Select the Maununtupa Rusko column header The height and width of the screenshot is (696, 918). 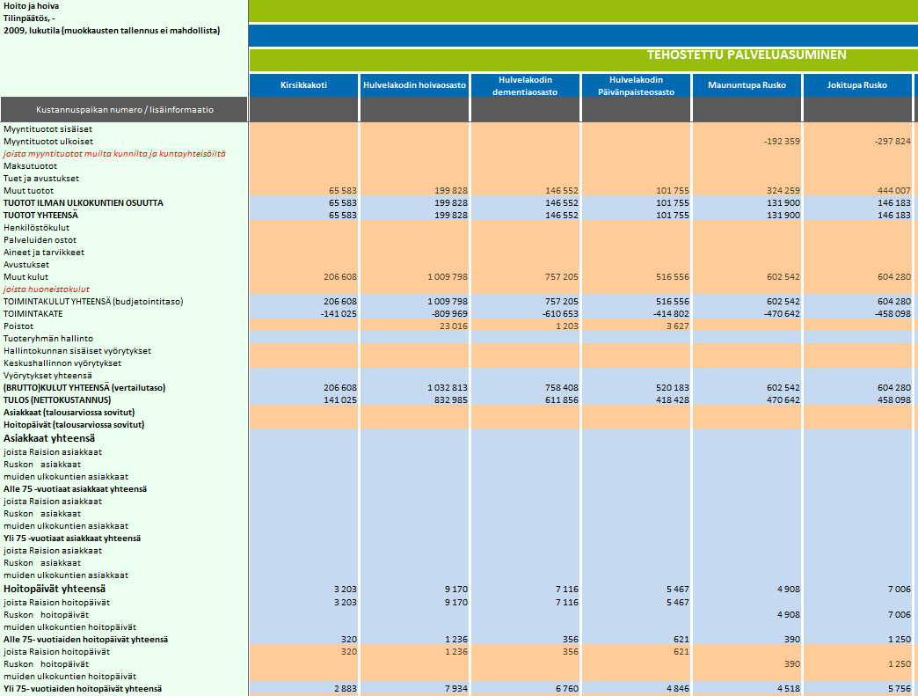point(747,85)
